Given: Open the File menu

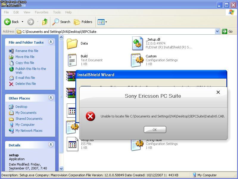Looking at the screenshot, I should pos(6,12).
